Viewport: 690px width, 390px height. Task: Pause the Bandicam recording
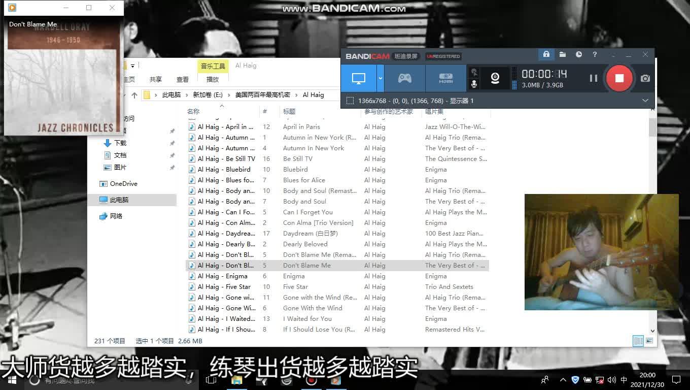tap(593, 78)
